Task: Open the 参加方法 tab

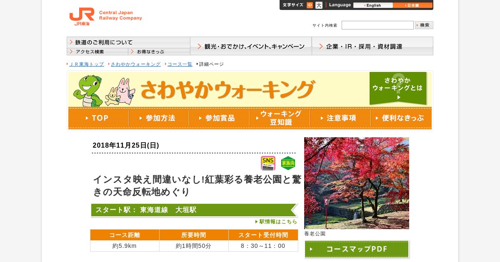Action: [159, 118]
